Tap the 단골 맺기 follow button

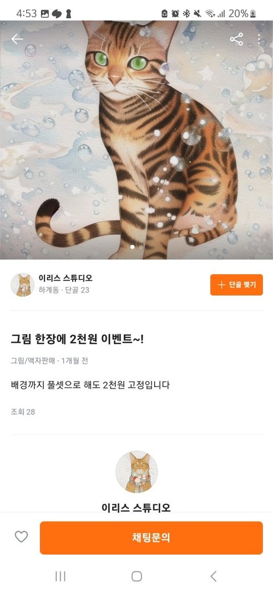click(237, 285)
